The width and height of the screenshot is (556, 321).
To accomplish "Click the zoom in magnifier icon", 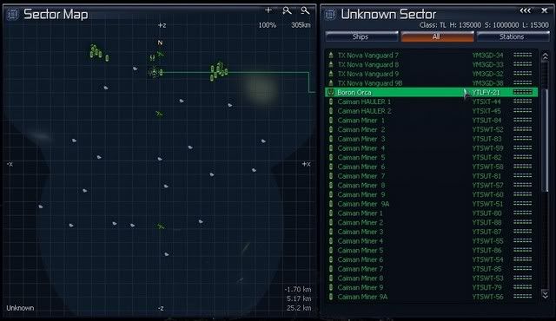I will pyautogui.click(x=287, y=11).
